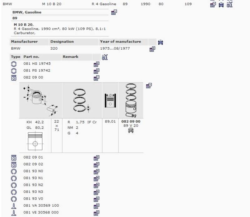Expand part 081 93 V0 details
Image resolution: width=250 pixels, height=217 pixels.
click(x=97, y=199)
